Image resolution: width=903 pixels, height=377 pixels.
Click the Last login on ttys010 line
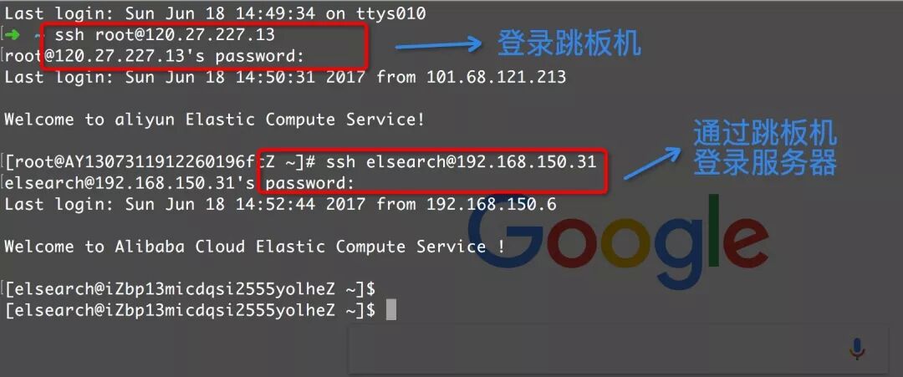tap(216, 13)
